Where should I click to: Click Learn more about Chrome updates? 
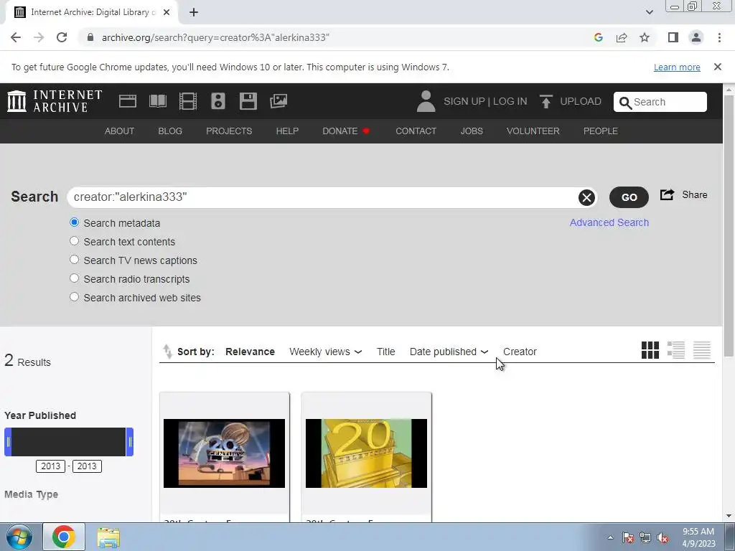tap(677, 67)
